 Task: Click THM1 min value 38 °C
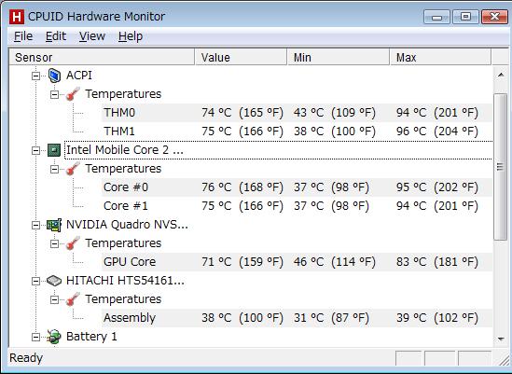[x=335, y=132]
